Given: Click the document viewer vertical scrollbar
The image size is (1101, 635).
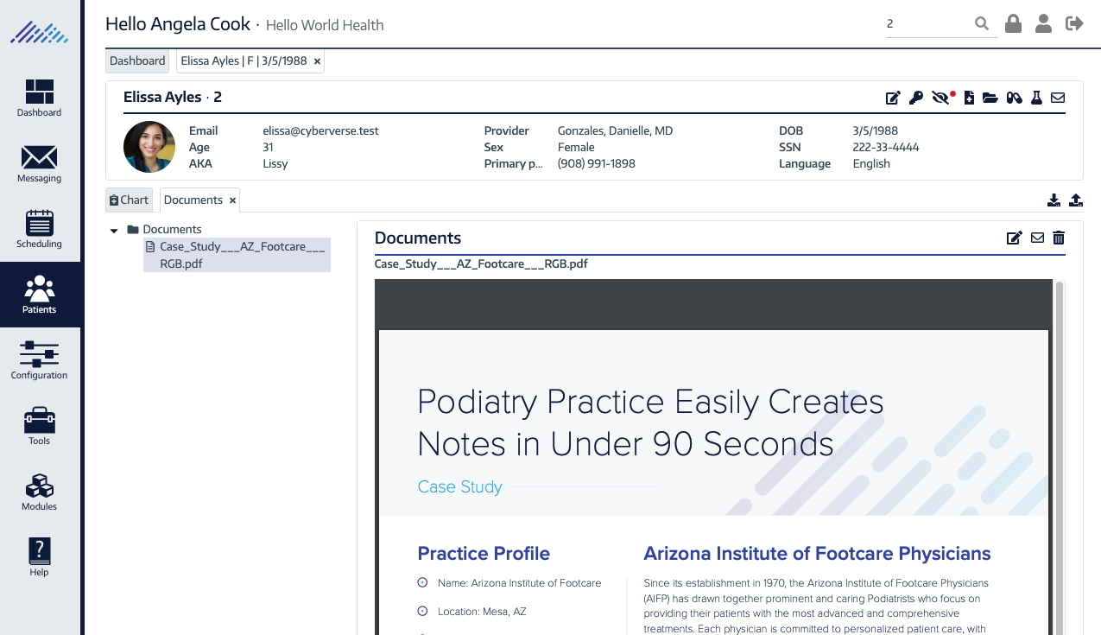Looking at the screenshot, I should (1060, 457).
